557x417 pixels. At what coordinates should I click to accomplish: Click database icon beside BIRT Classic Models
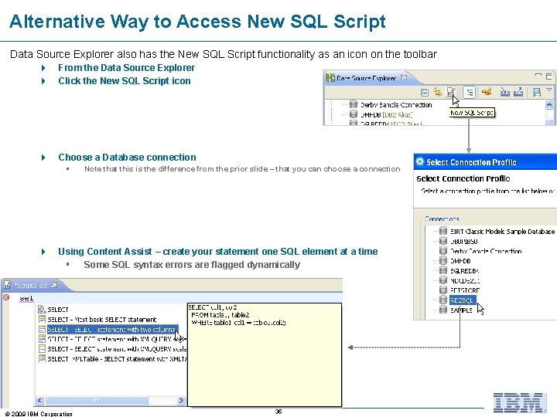point(443,231)
